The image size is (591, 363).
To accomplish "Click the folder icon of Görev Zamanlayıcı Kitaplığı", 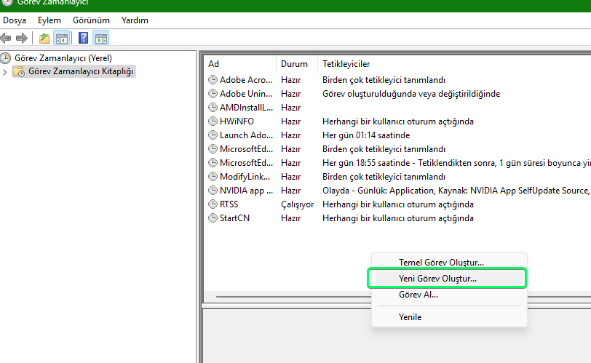I will tap(19, 71).
